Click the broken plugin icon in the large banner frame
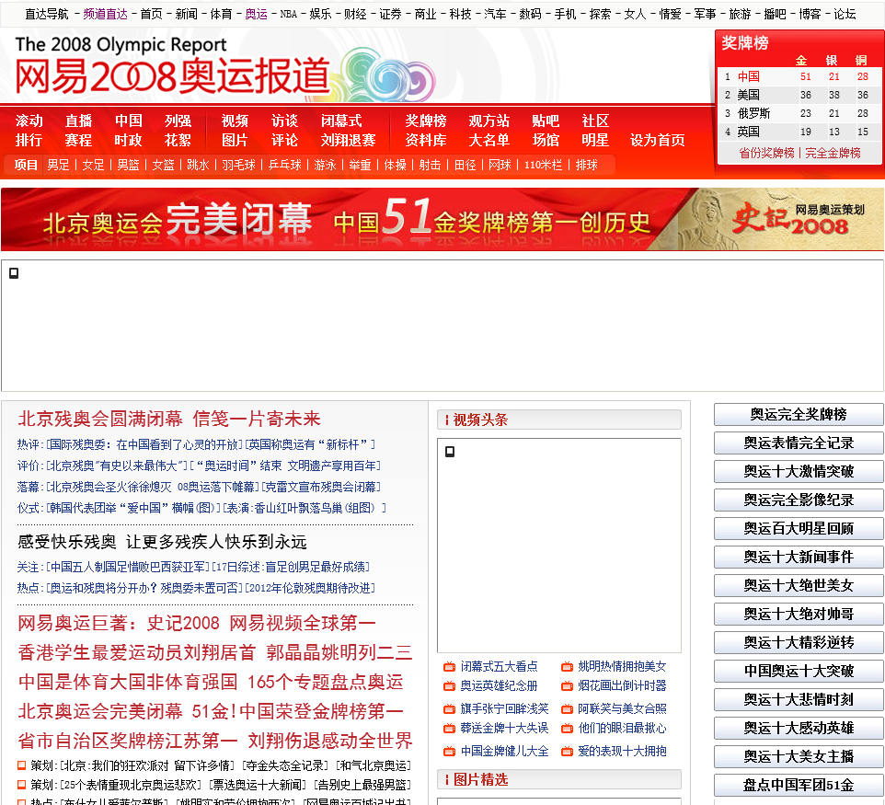This screenshot has height=805, width=885. [14, 273]
